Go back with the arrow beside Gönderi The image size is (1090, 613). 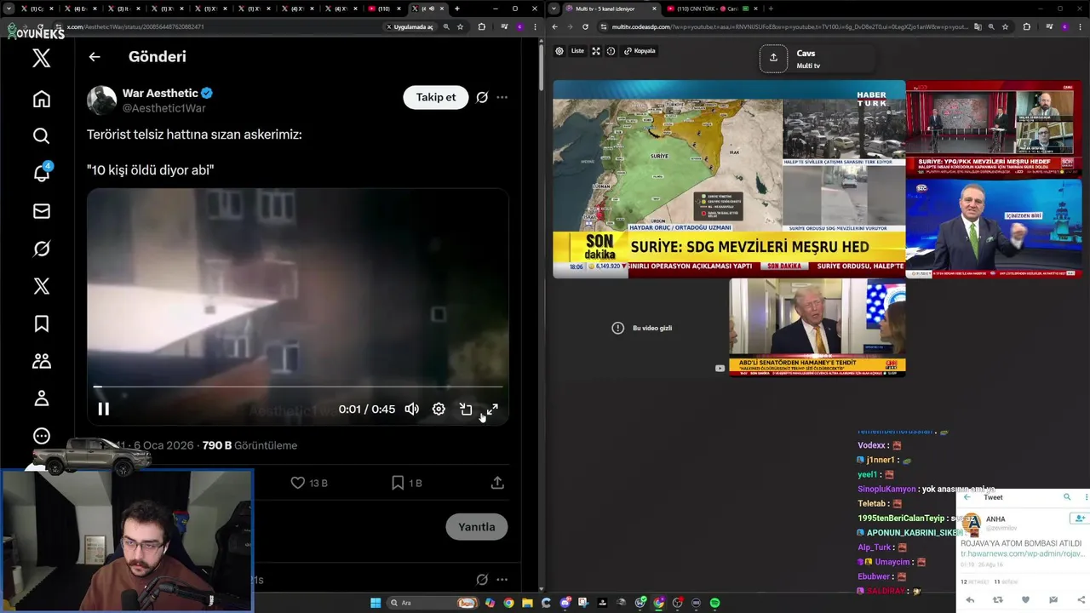tap(95, 57)
